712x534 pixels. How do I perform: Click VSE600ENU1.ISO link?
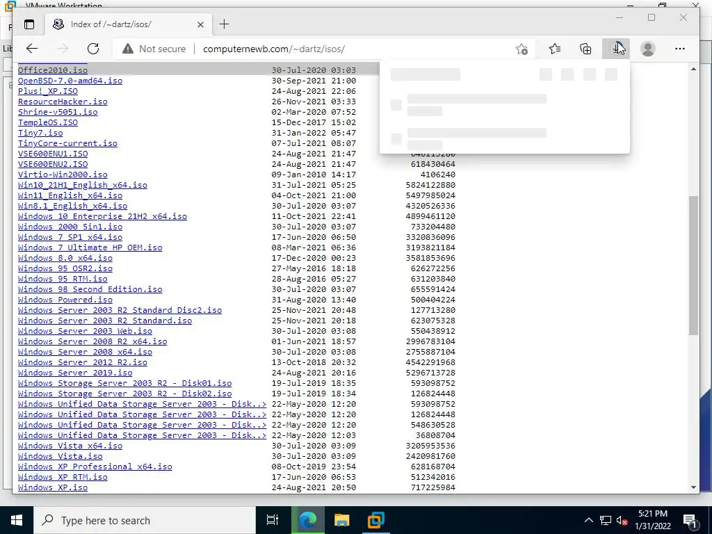click(53, 154)
